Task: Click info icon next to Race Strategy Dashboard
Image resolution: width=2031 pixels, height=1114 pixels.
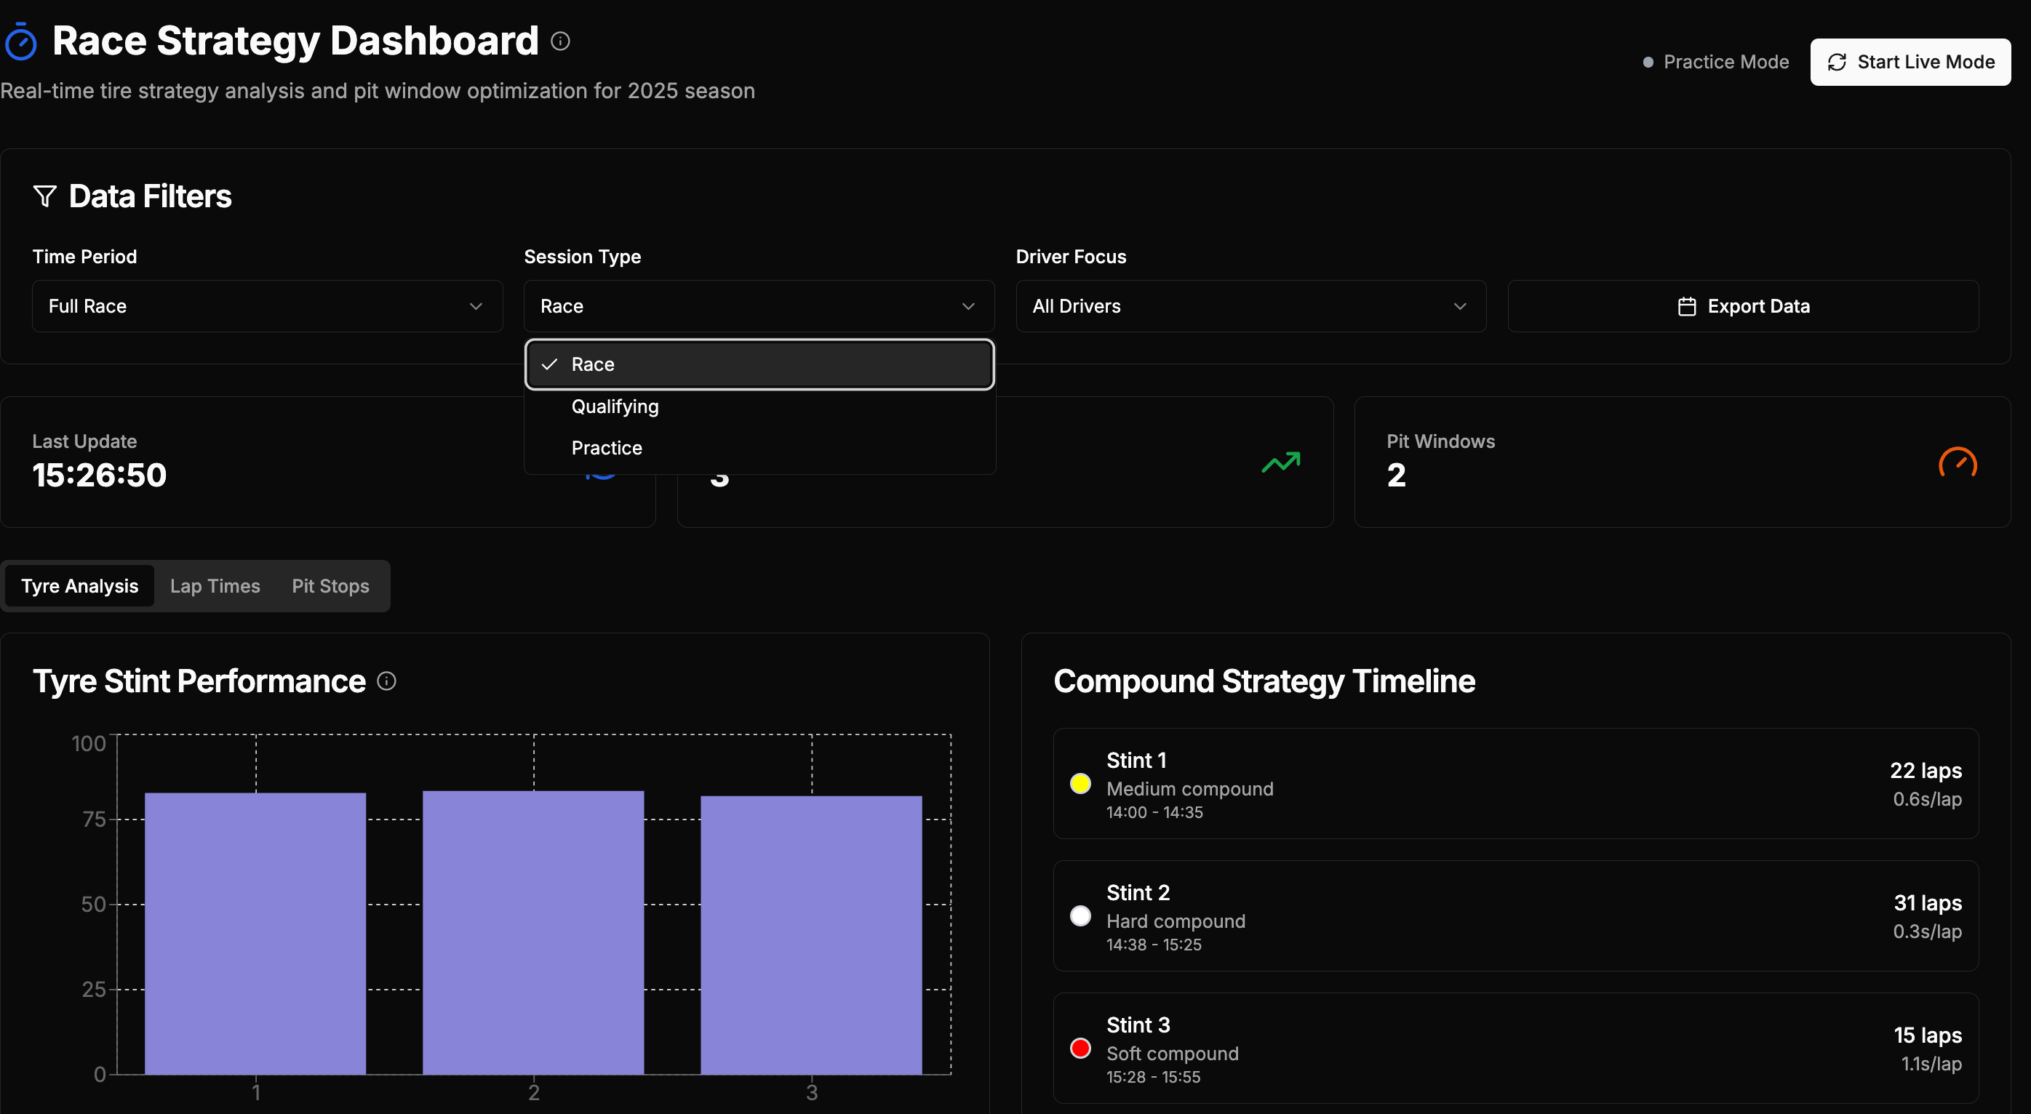Action: point(560,41)
